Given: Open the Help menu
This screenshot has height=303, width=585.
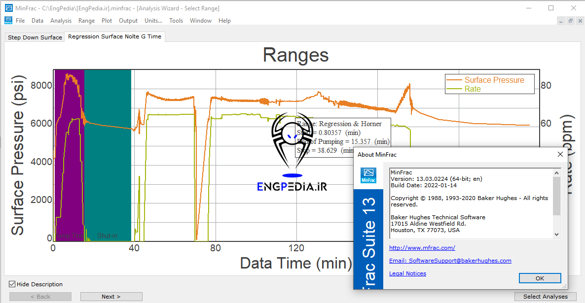Looking at the screenshot, I should point(224,21).
